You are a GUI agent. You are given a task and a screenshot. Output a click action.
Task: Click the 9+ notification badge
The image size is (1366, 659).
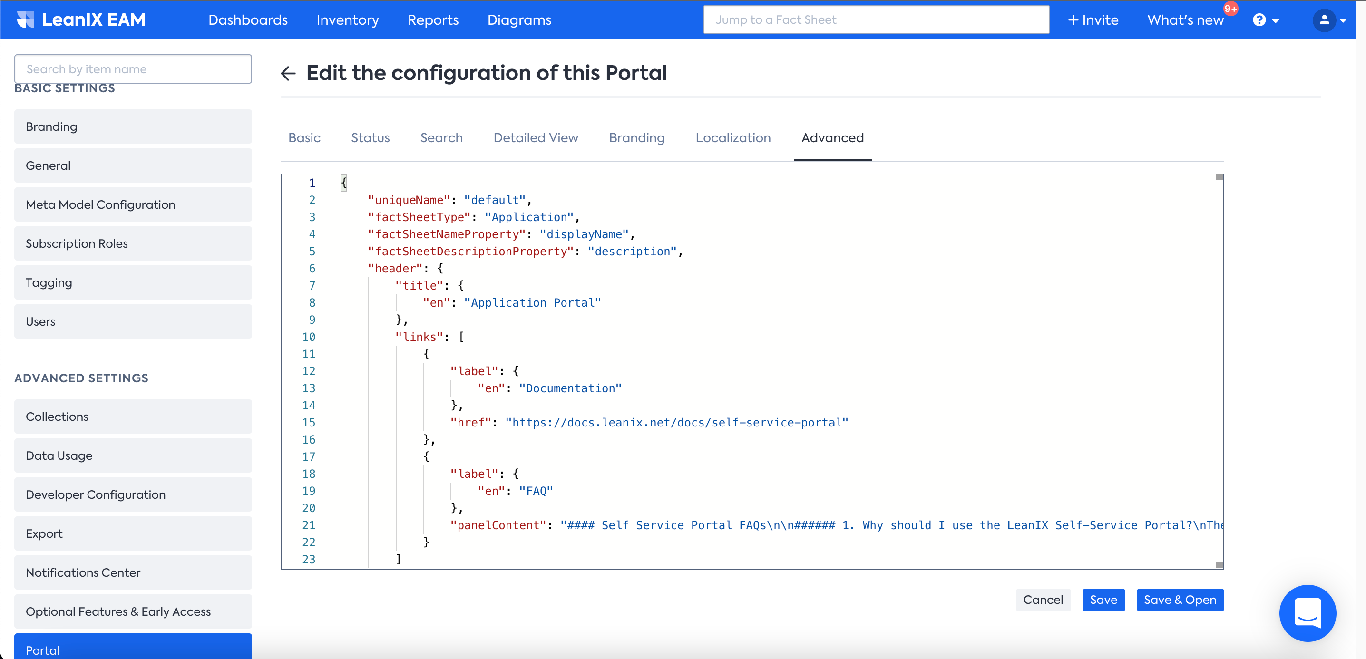(x=1230, y=9)
